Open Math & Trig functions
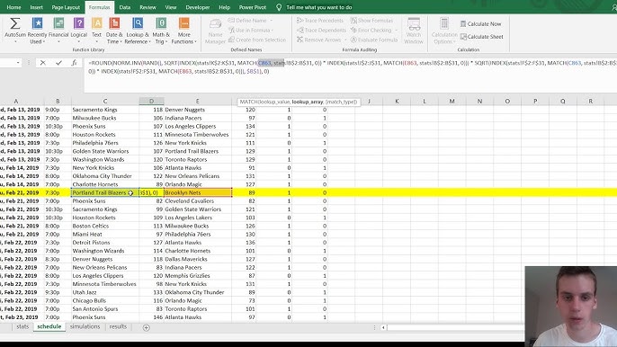This screenshot has height=347, width=617. coord(161,31)
